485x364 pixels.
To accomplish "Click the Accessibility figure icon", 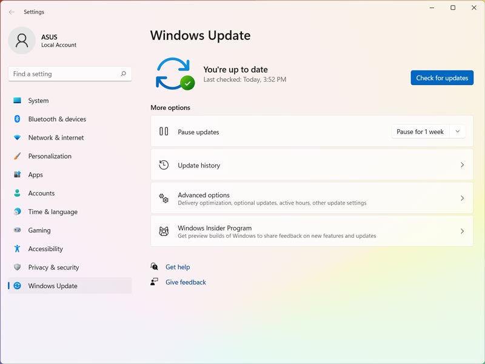I will coord(18,249).
